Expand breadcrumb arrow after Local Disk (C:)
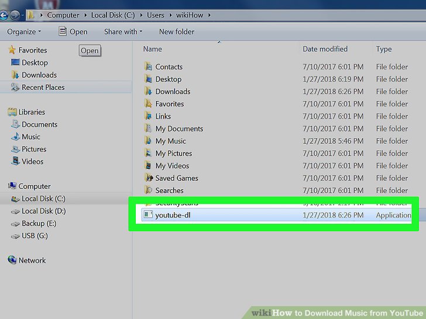Image resolution: width=426 pixels, height=319 pixels. 141,15
